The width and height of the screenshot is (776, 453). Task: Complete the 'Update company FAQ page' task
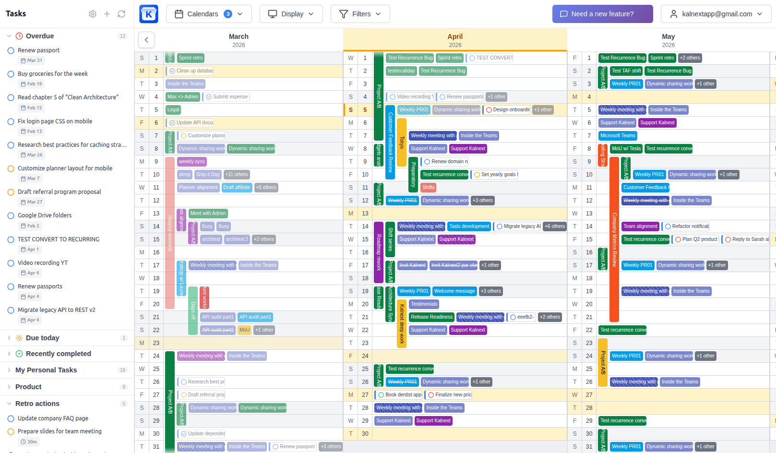click(11, 418)
